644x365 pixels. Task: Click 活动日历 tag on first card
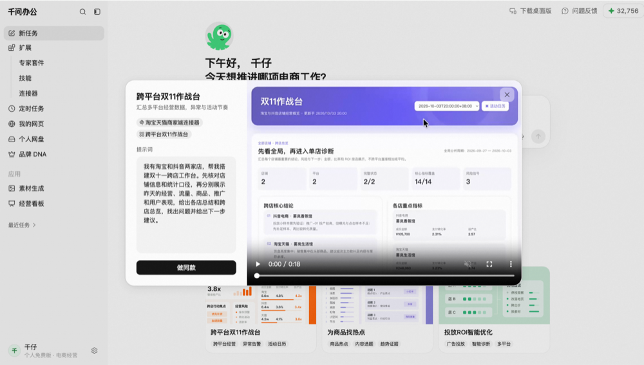(277, 344)
